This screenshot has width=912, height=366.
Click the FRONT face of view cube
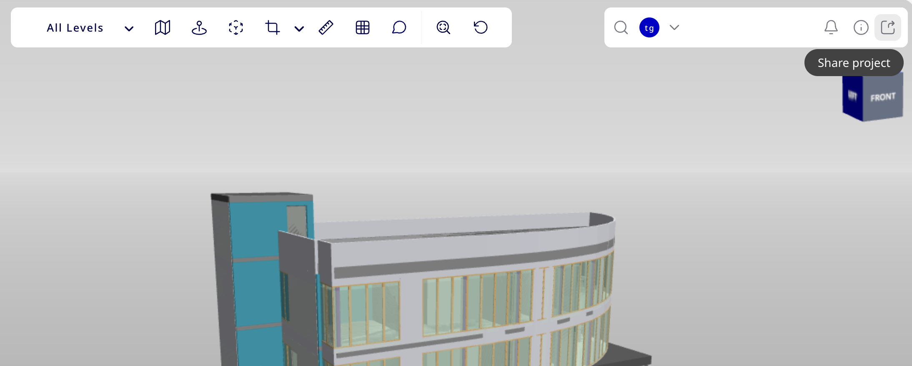pos(882,98)
